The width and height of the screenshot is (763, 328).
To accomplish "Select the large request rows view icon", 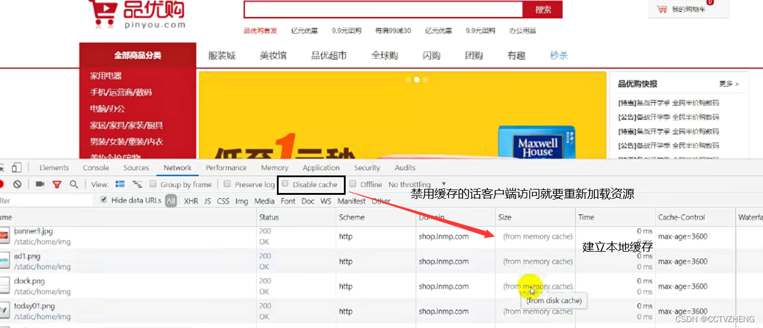I will click(121, 184).
